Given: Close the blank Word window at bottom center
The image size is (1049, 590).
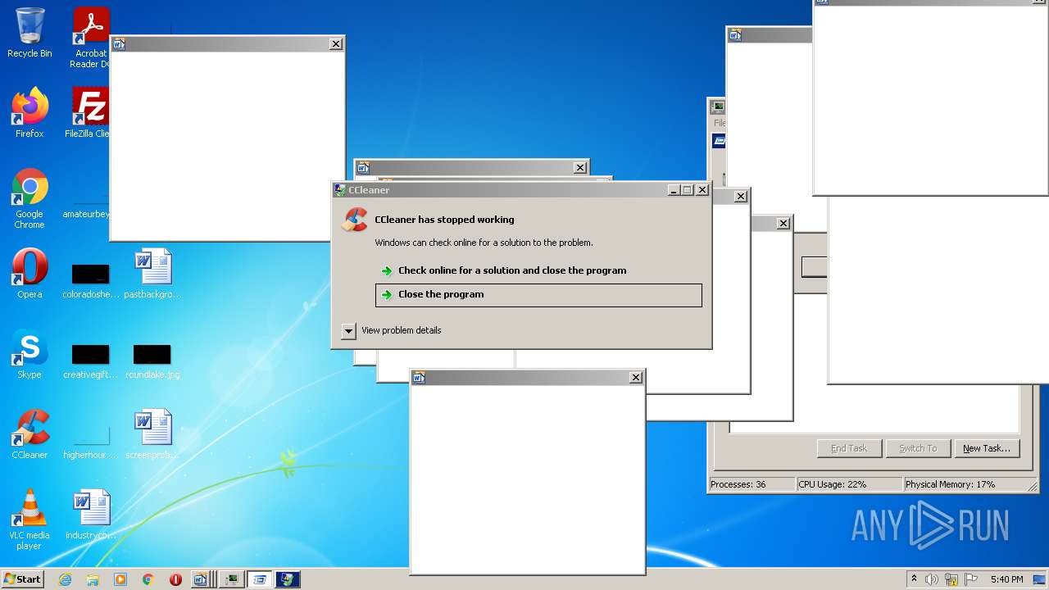Looking at the screenshot, I should [636, 378].
